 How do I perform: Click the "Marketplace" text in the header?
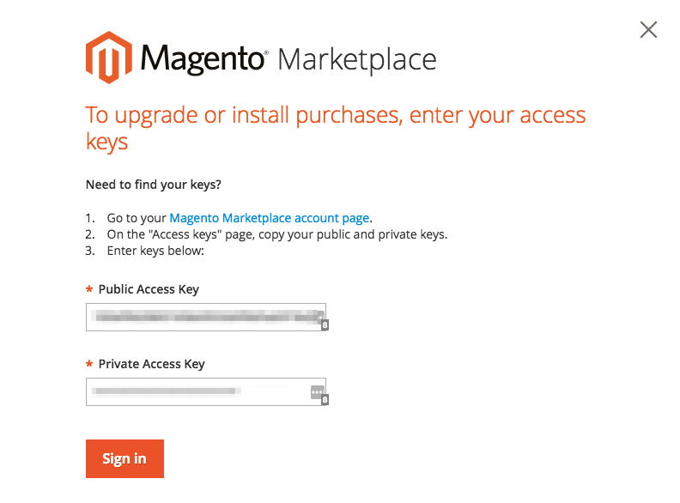[x=357, y=60]
